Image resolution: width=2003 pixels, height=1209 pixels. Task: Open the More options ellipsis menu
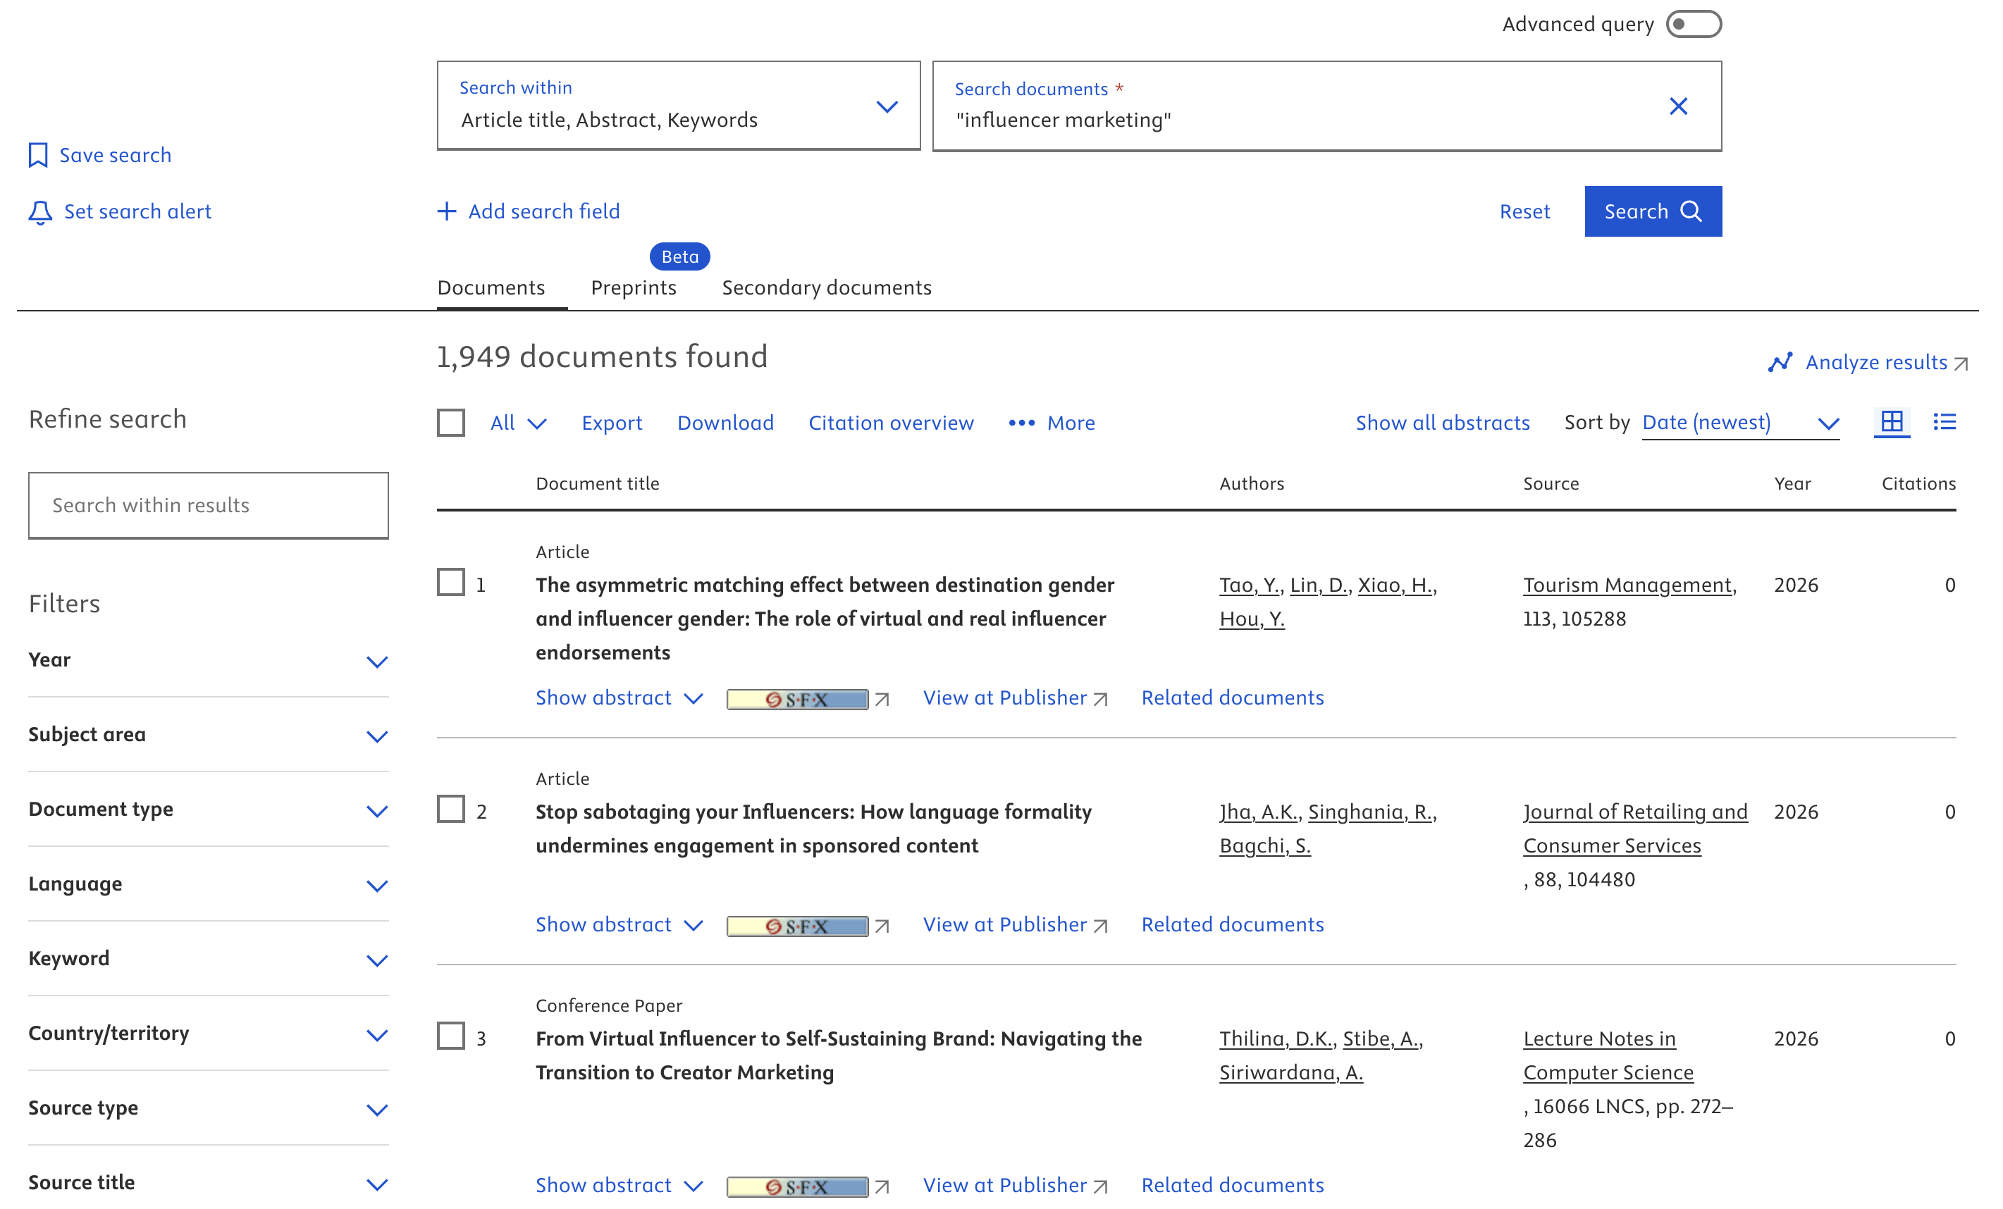coord(1021,423)
